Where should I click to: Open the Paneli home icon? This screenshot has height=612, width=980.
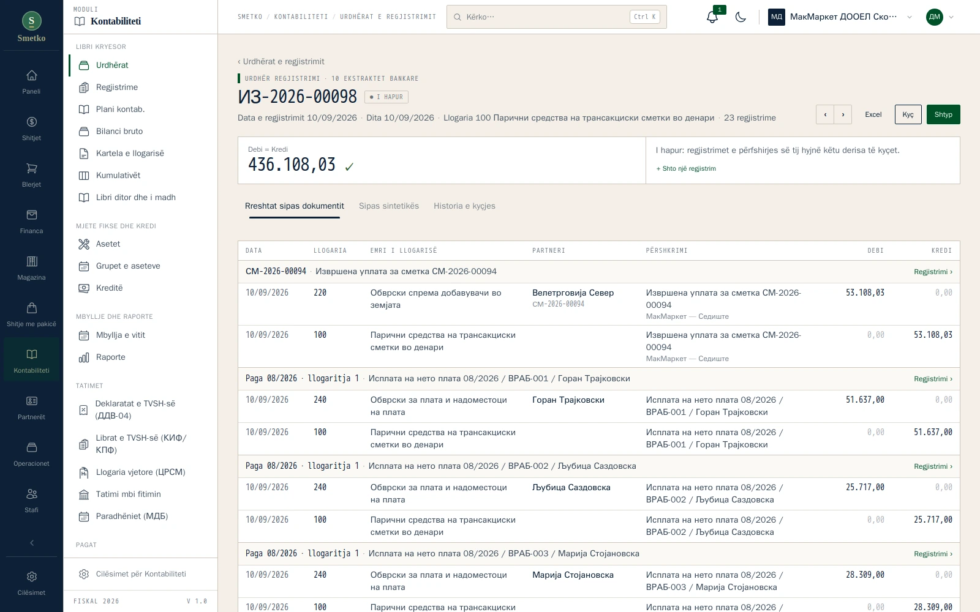[x=31, y=82]
